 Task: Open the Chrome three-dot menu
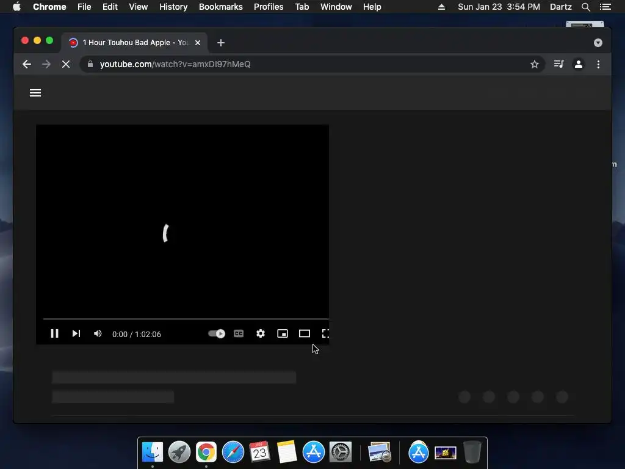[598, 64]
